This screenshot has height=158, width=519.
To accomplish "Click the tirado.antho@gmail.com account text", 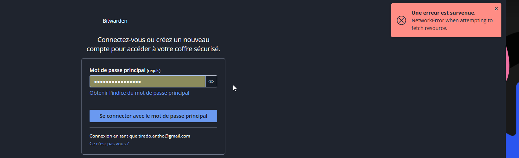I will (x=164, y=136).
